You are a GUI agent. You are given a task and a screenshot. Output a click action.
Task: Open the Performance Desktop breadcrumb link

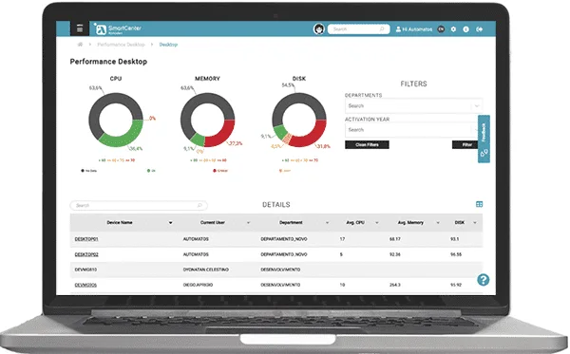[121, 45]
